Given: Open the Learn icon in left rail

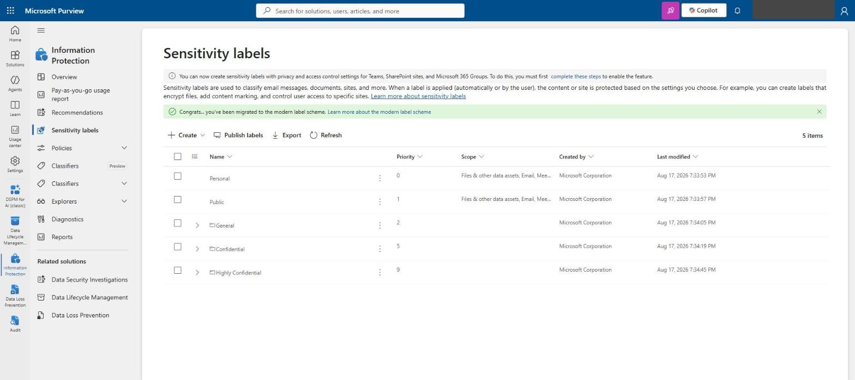Looking at the screenshot, I should pyautogui.click(x=15, y=108).
